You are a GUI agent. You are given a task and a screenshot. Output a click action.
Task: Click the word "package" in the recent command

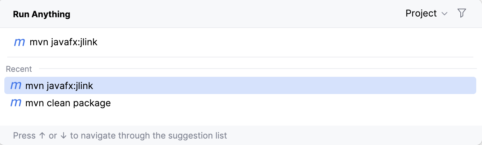coord(92,103)
